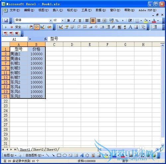Select the Rectangle drawing tool
The image size is (166, 164).
tap(59, 155)
